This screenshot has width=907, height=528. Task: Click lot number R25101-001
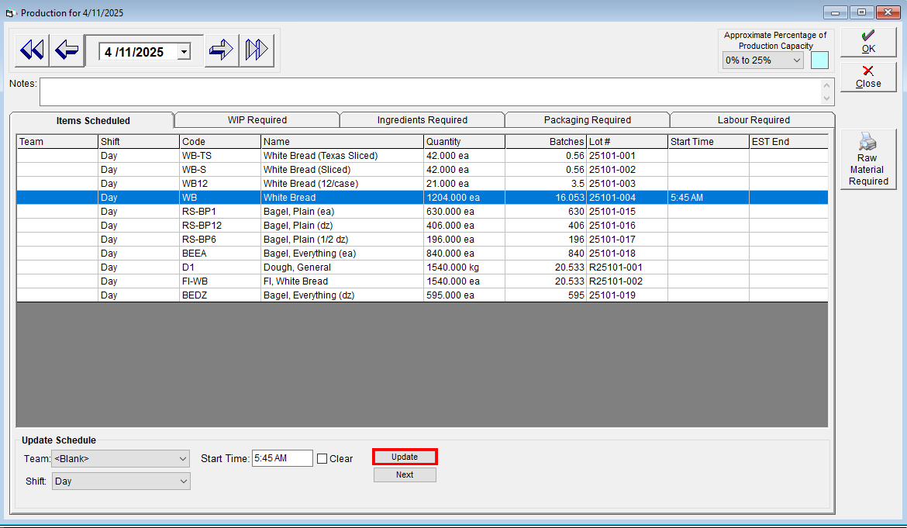pos(627,267)
